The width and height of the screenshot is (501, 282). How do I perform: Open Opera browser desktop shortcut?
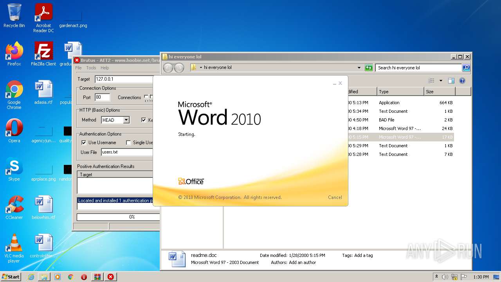point(14,131)
